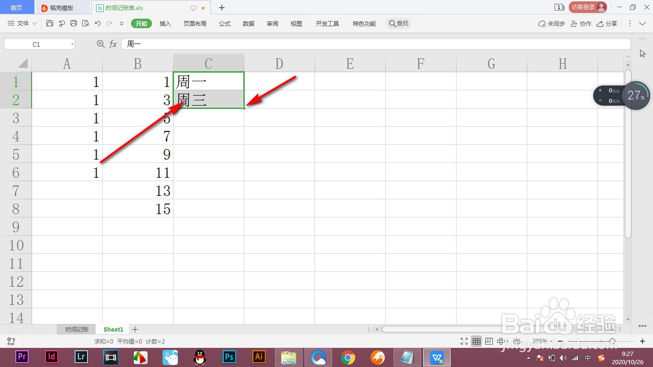Open Photoshop from the taskbar
The image size is (653, 367).
click(229, 357)
